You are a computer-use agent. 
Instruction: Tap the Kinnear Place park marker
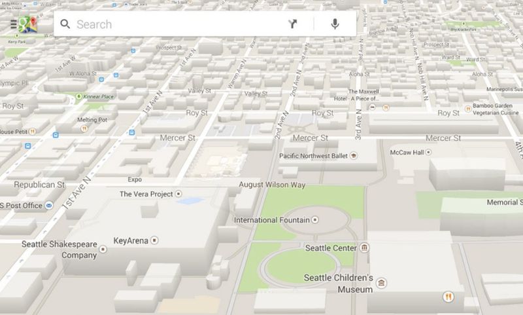(x=78, y=97)
